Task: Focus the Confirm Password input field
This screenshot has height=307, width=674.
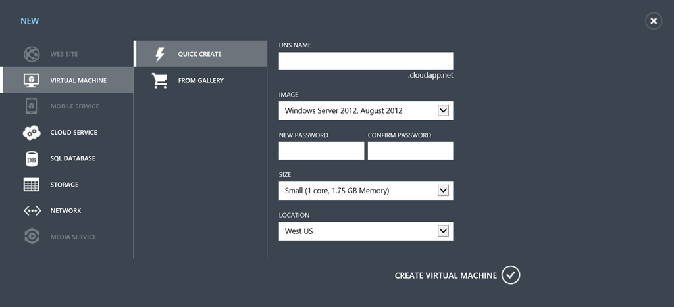Action: click(411, 151)
